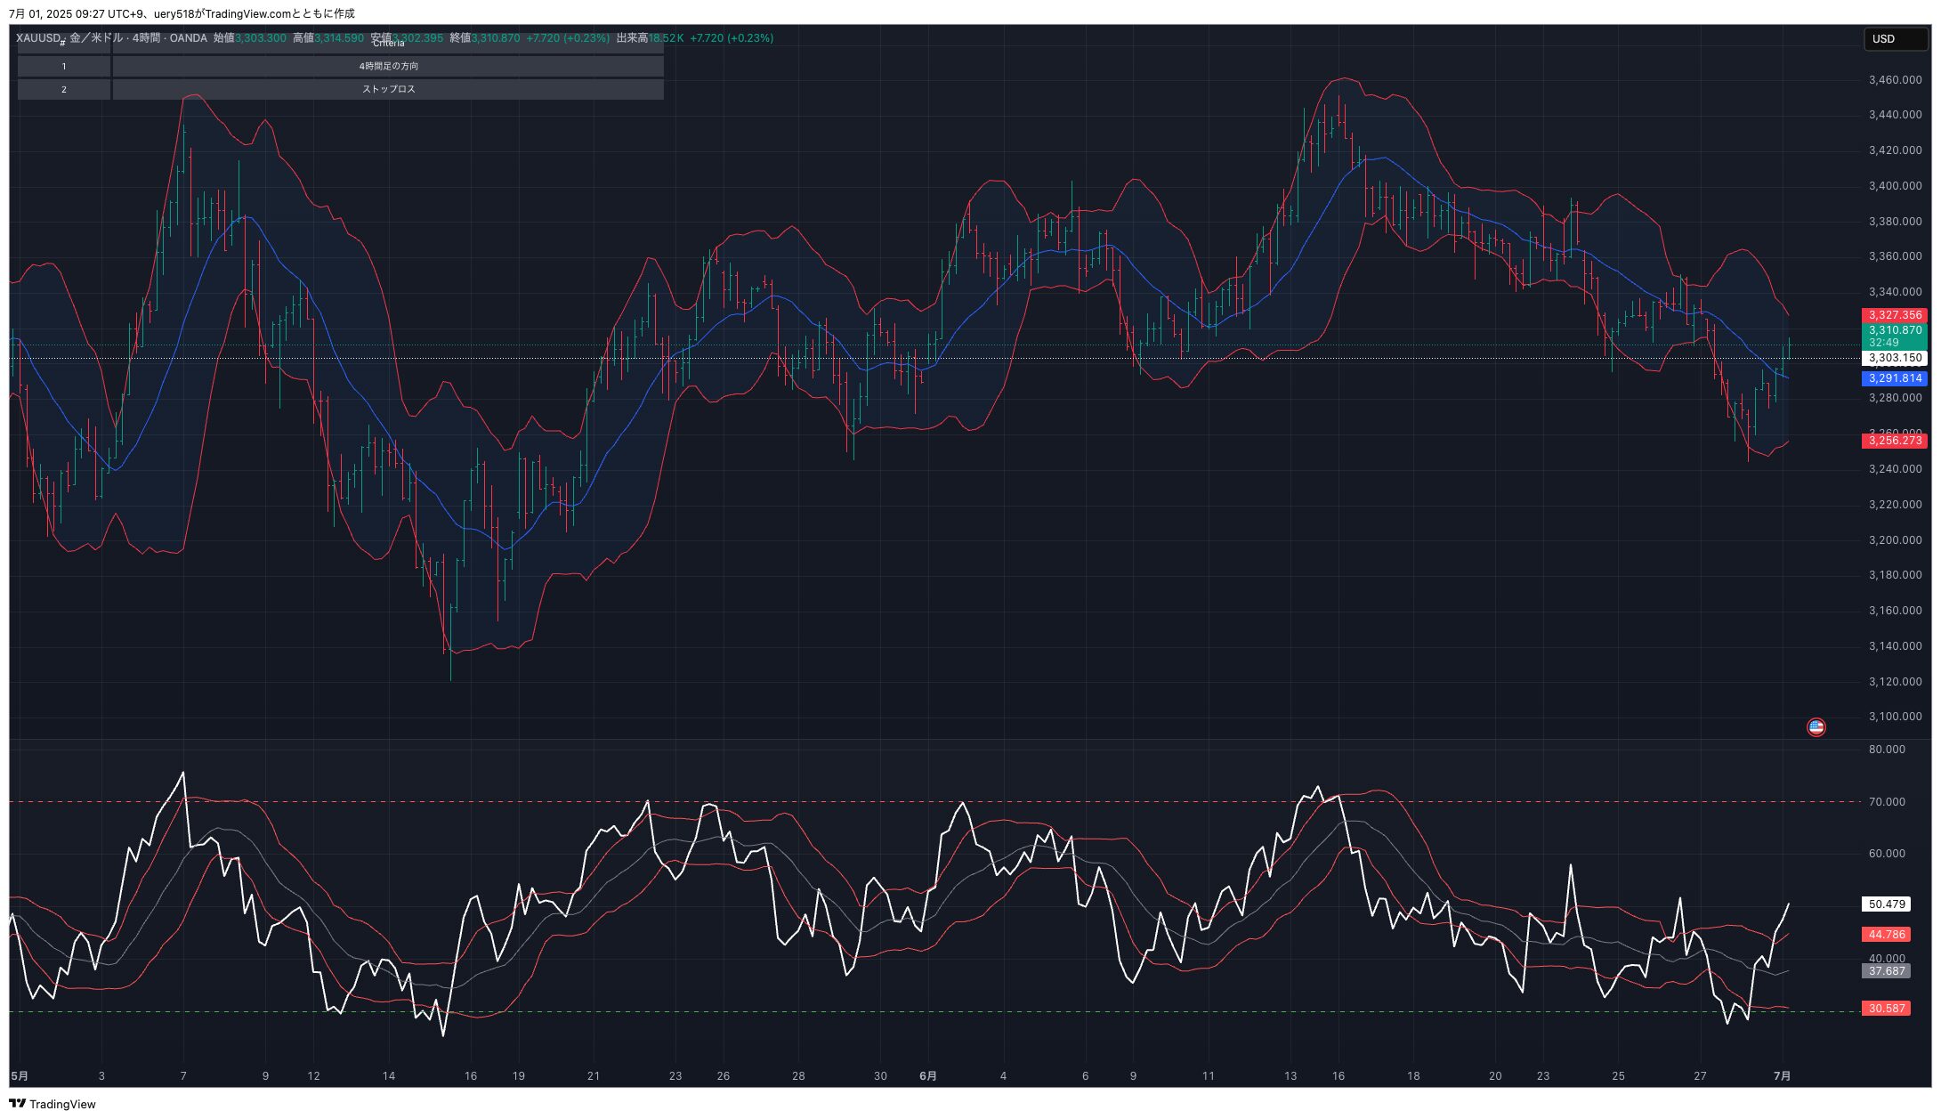This screenshot has width=1941, height=1119.
Task: Click the gray RSI average label 37.687
Action: pos(1886,971)
